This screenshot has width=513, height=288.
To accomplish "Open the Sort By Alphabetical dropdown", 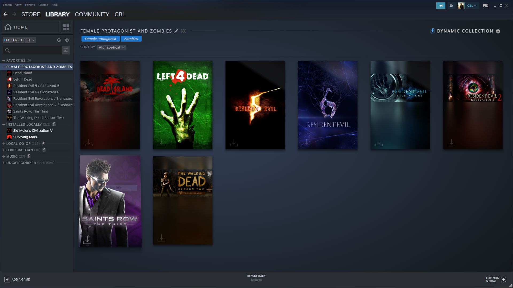I will (x=111, y=47).
